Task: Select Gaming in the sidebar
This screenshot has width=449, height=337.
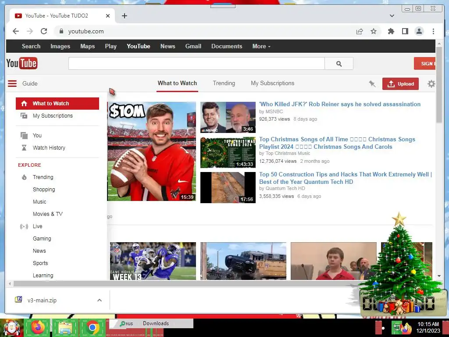Action: tap(42, 239)
